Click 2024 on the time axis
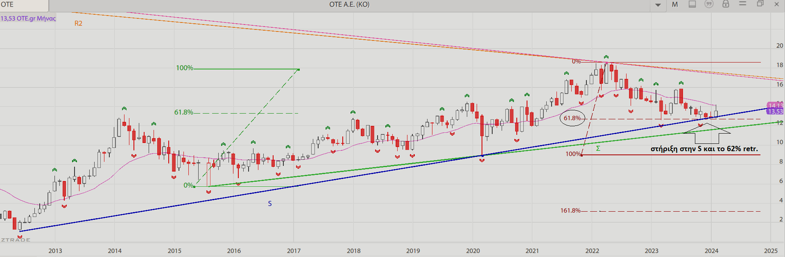 click(x=711, y=250)
